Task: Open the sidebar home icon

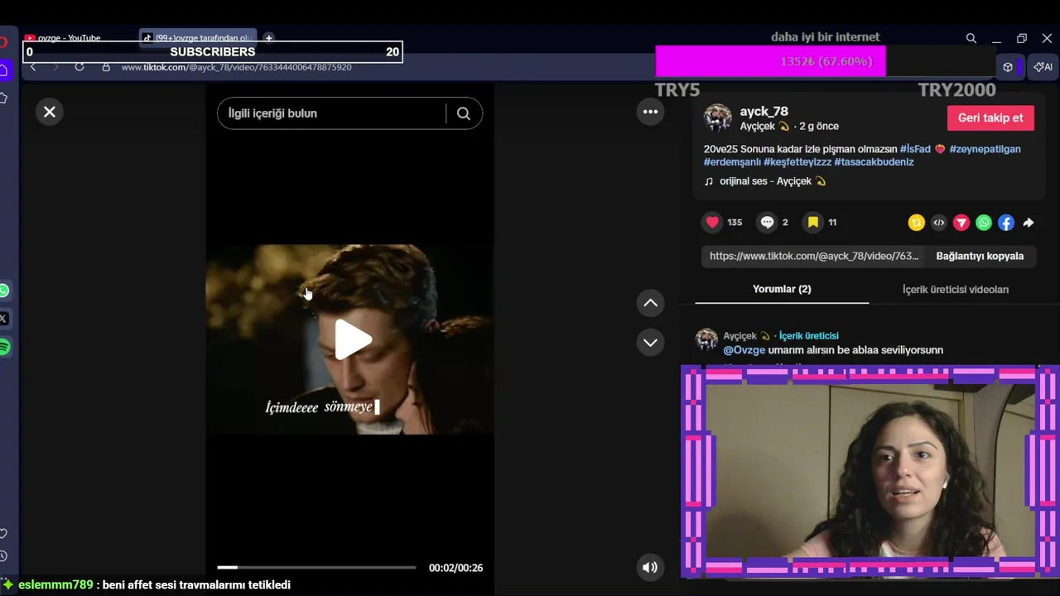Action: [3, 70]
